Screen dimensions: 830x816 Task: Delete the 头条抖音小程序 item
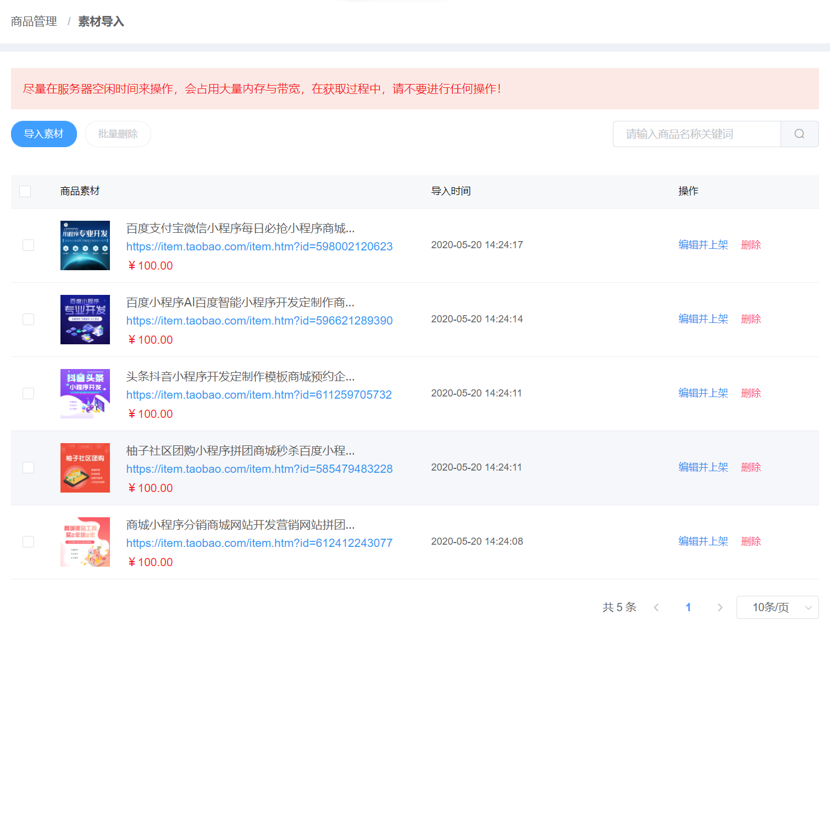(x=751, y=393)
